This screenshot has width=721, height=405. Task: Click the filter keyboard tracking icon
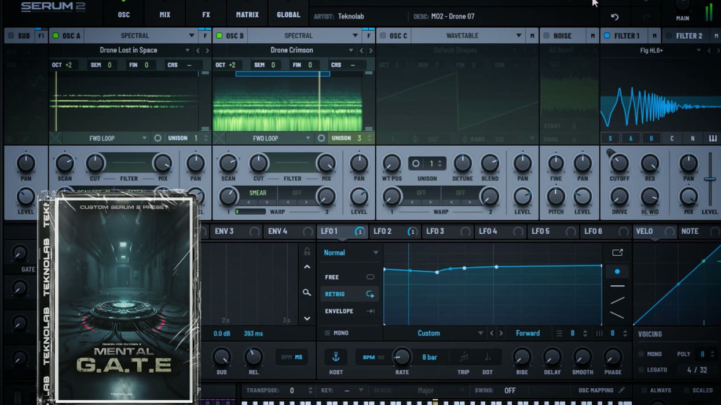(x=712, y=138)
